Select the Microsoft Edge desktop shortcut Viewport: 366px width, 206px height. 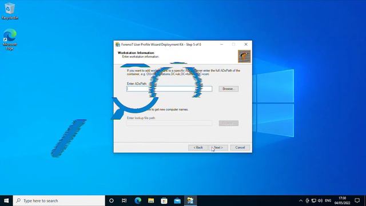(10, 39)
